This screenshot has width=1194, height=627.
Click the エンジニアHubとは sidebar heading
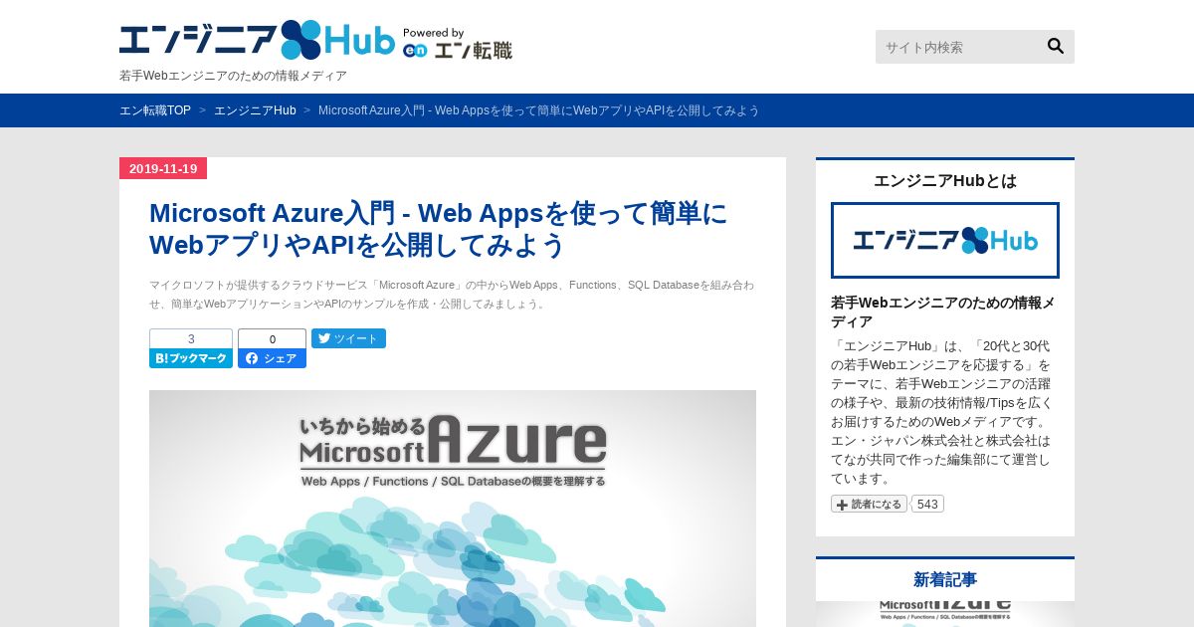pos(945,180)
